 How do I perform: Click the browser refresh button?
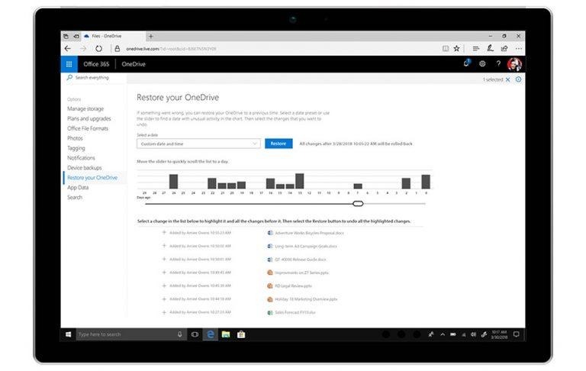(98, 48)
